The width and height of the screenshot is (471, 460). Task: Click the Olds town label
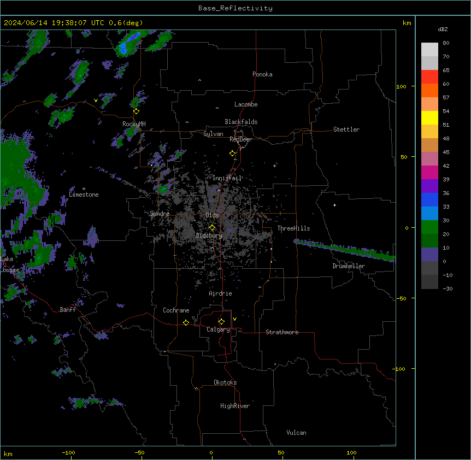(212, 215)
